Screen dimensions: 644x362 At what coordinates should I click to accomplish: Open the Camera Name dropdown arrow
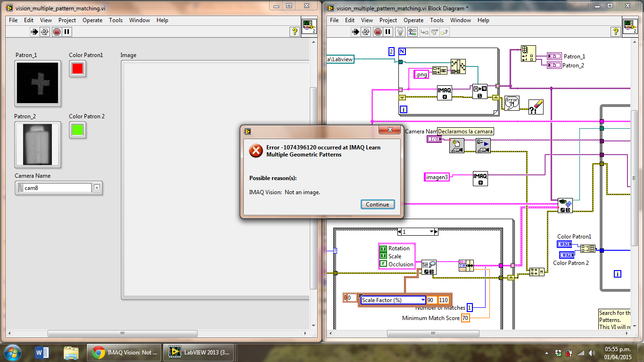click(97, 188)
